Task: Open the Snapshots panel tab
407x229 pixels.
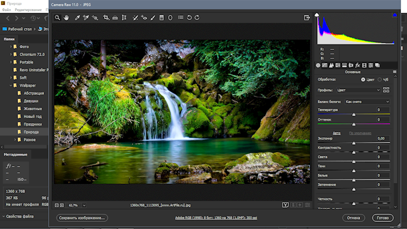Action: click(x=377, y=65)
